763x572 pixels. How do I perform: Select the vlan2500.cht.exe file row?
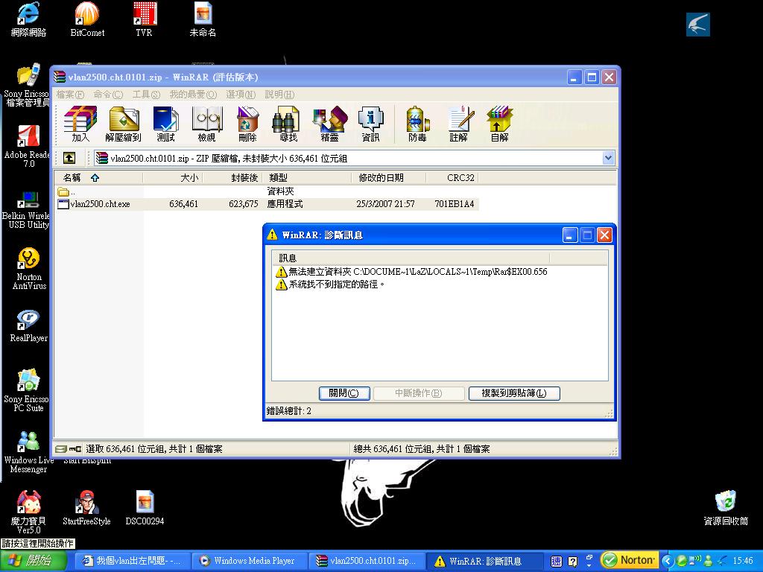(266, 204)
